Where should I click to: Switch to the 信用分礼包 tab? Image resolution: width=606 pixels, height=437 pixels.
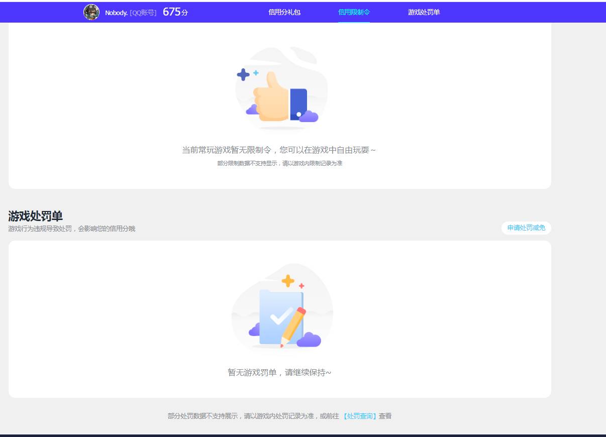tap(285, 12)
